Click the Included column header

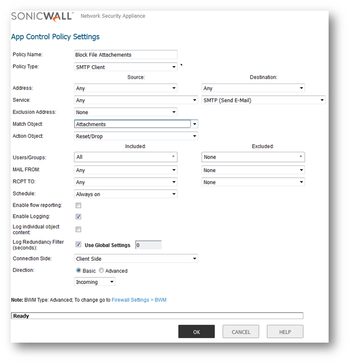pos(136,146)
